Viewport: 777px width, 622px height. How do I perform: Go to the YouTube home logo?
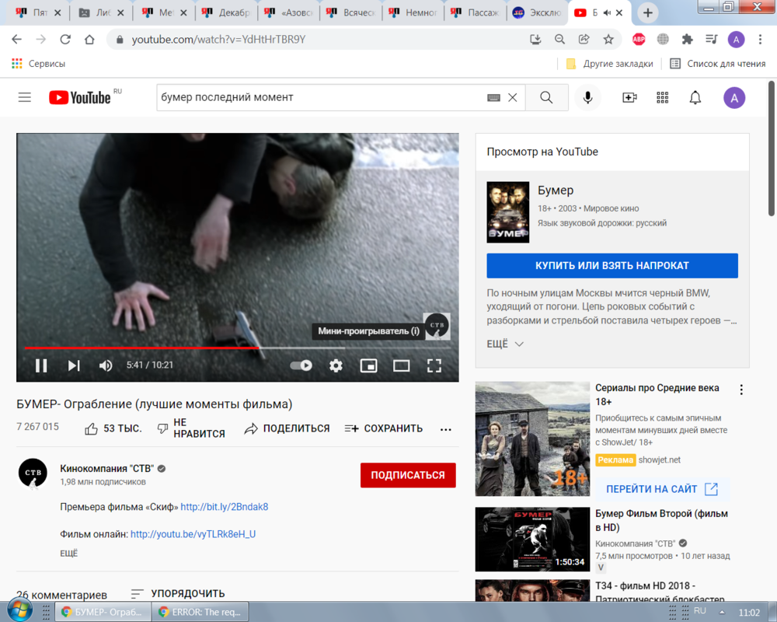80,98
